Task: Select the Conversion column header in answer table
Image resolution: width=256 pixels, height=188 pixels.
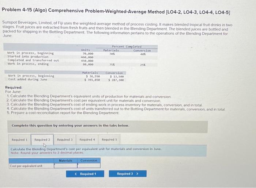Action: 89,161
